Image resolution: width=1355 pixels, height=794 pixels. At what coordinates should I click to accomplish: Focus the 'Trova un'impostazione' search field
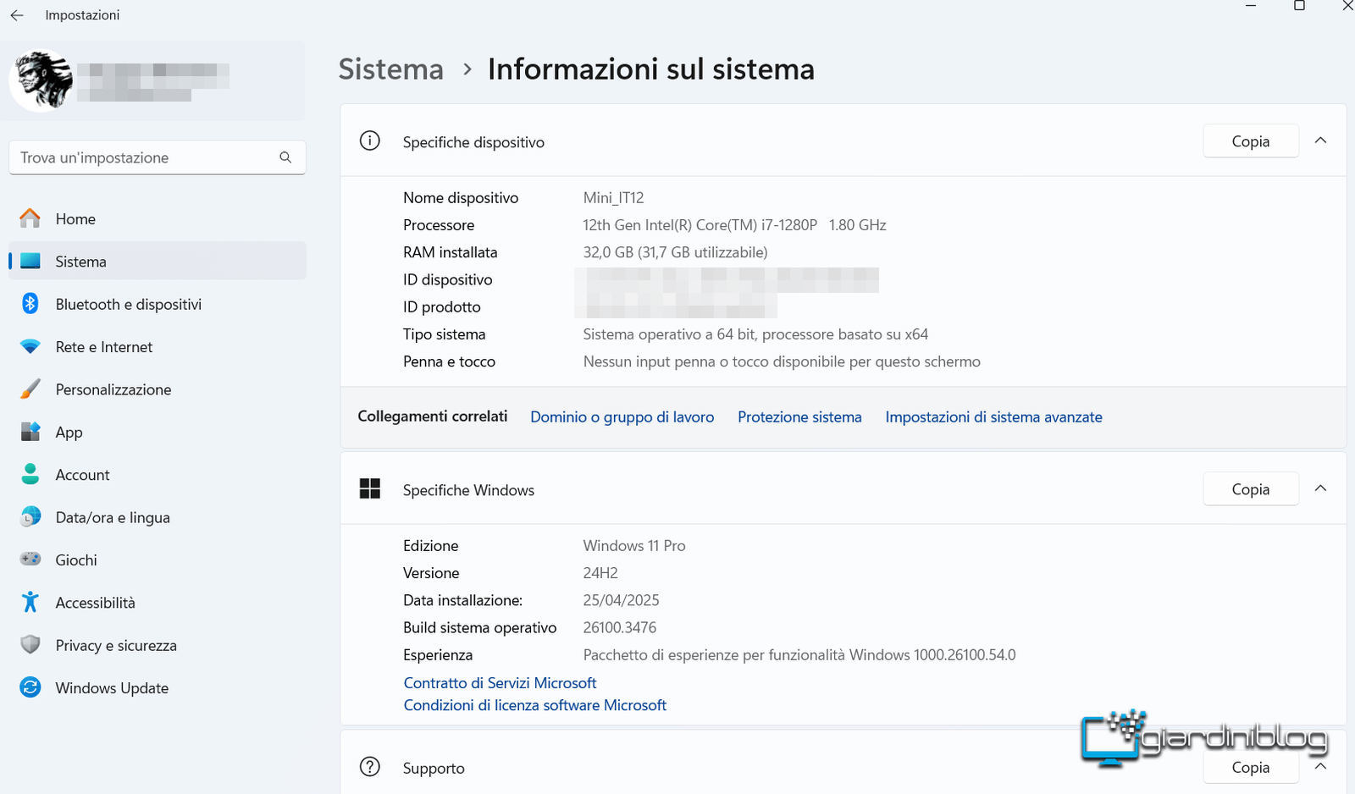click(157, 157)
